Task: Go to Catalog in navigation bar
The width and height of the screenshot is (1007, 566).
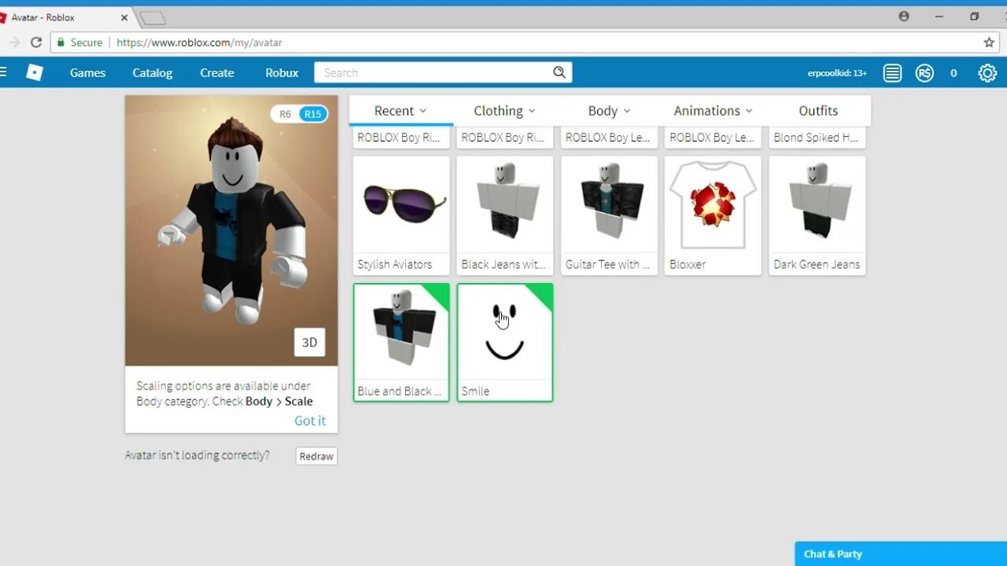Action: coord(152,72)
